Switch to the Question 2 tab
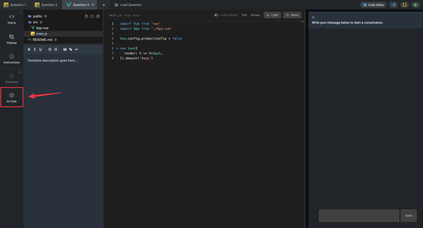 point(46,5)
